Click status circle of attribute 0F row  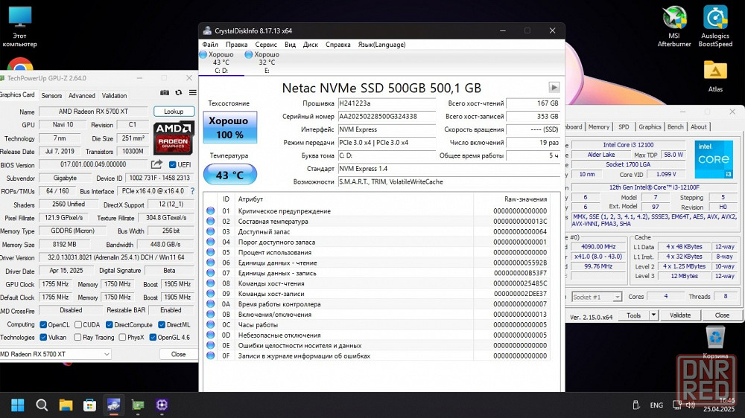tap(211, 356)
